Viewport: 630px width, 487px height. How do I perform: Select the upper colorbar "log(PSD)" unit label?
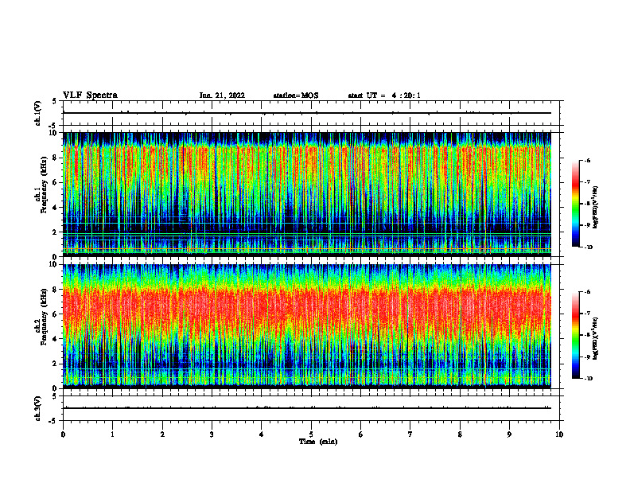click(595, 208)
